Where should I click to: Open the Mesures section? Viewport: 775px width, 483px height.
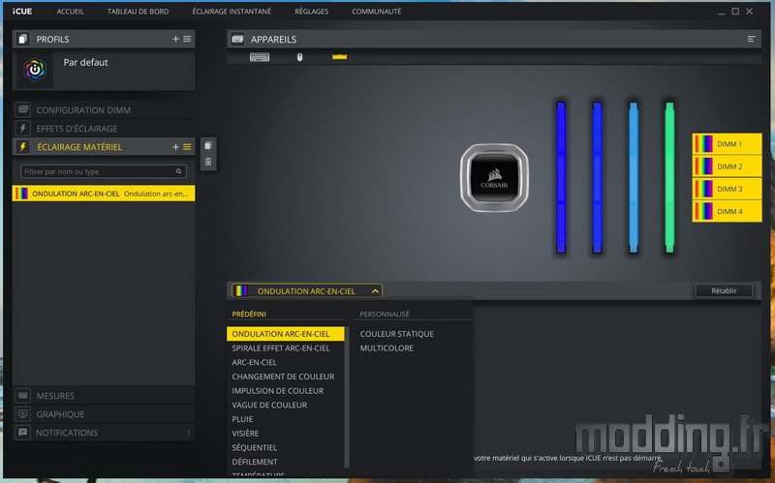coord(104,396)
